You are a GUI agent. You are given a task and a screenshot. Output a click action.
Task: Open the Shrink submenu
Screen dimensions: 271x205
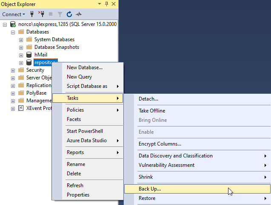145,177
